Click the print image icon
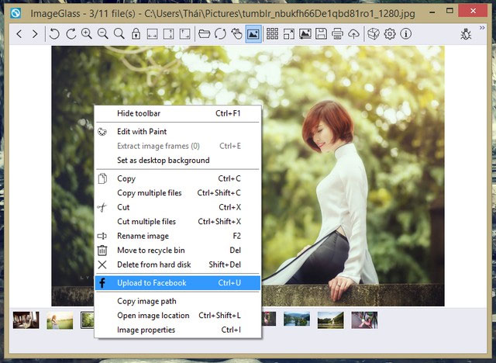The width and height of the screenshot is (496, 363). [338, 33]
